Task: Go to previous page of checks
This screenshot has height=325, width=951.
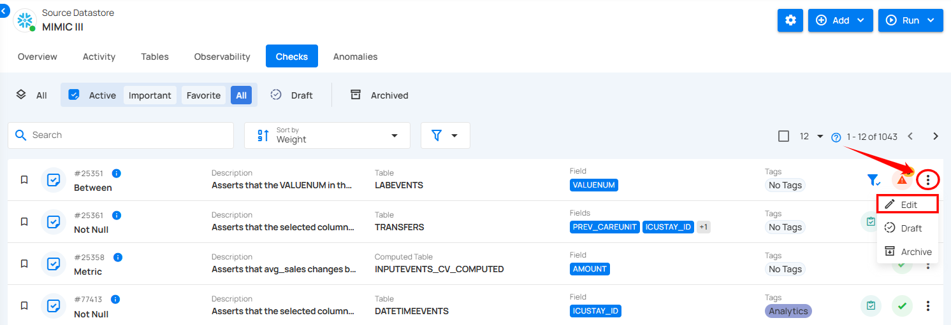Action: pos(910,136)
